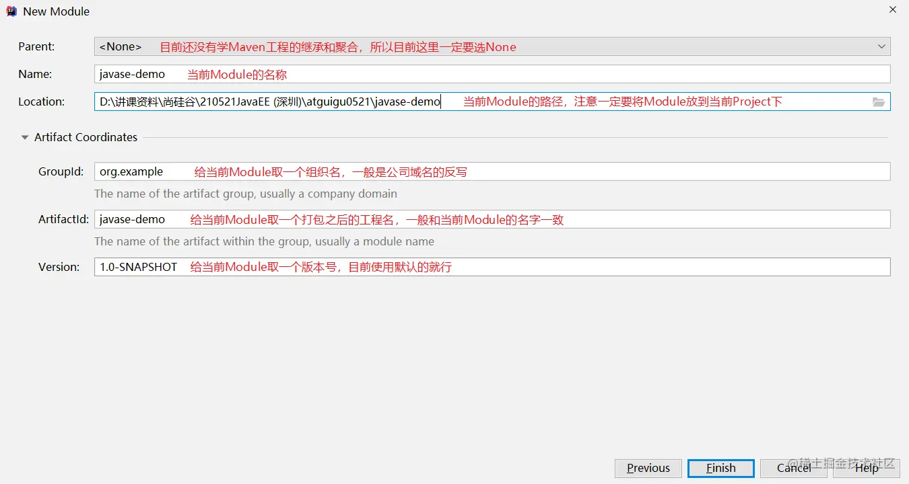Click the New Module icon in title bar

pos(10,11)
